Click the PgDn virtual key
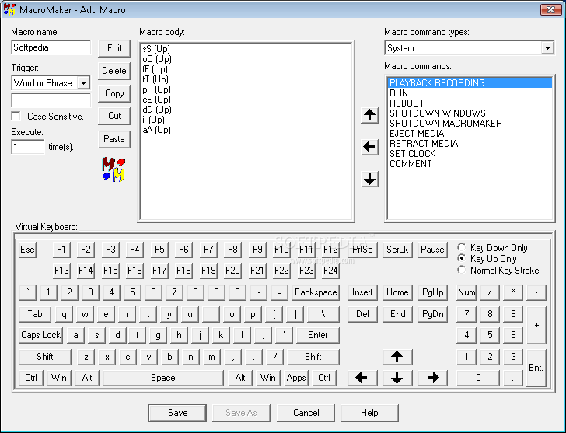The height and width of the screenshot is (433, 566). (x=432, y=314)
